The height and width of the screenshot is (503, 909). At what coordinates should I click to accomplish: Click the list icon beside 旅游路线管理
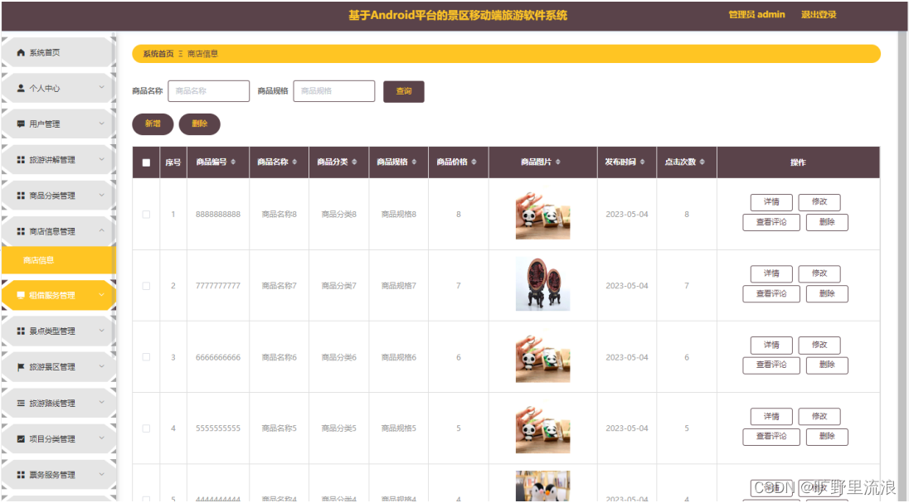(x=21, y=404)
